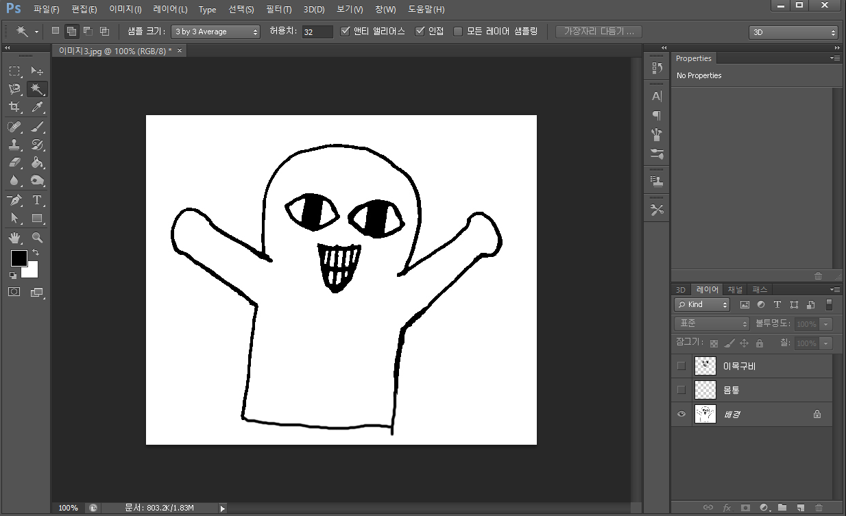This screenshot has width=846, height=516.
Task: Hide the 배경 layer
Action: (681, 414)
